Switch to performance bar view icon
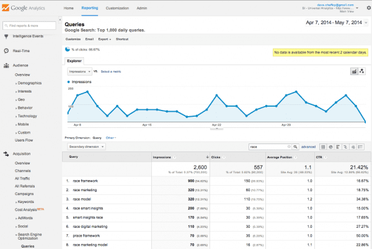Screen dimensions: 372x249 338,147
